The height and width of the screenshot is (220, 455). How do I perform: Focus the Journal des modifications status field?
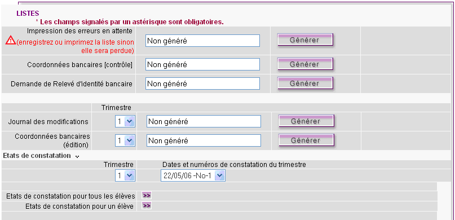click(x=204, y=121)
